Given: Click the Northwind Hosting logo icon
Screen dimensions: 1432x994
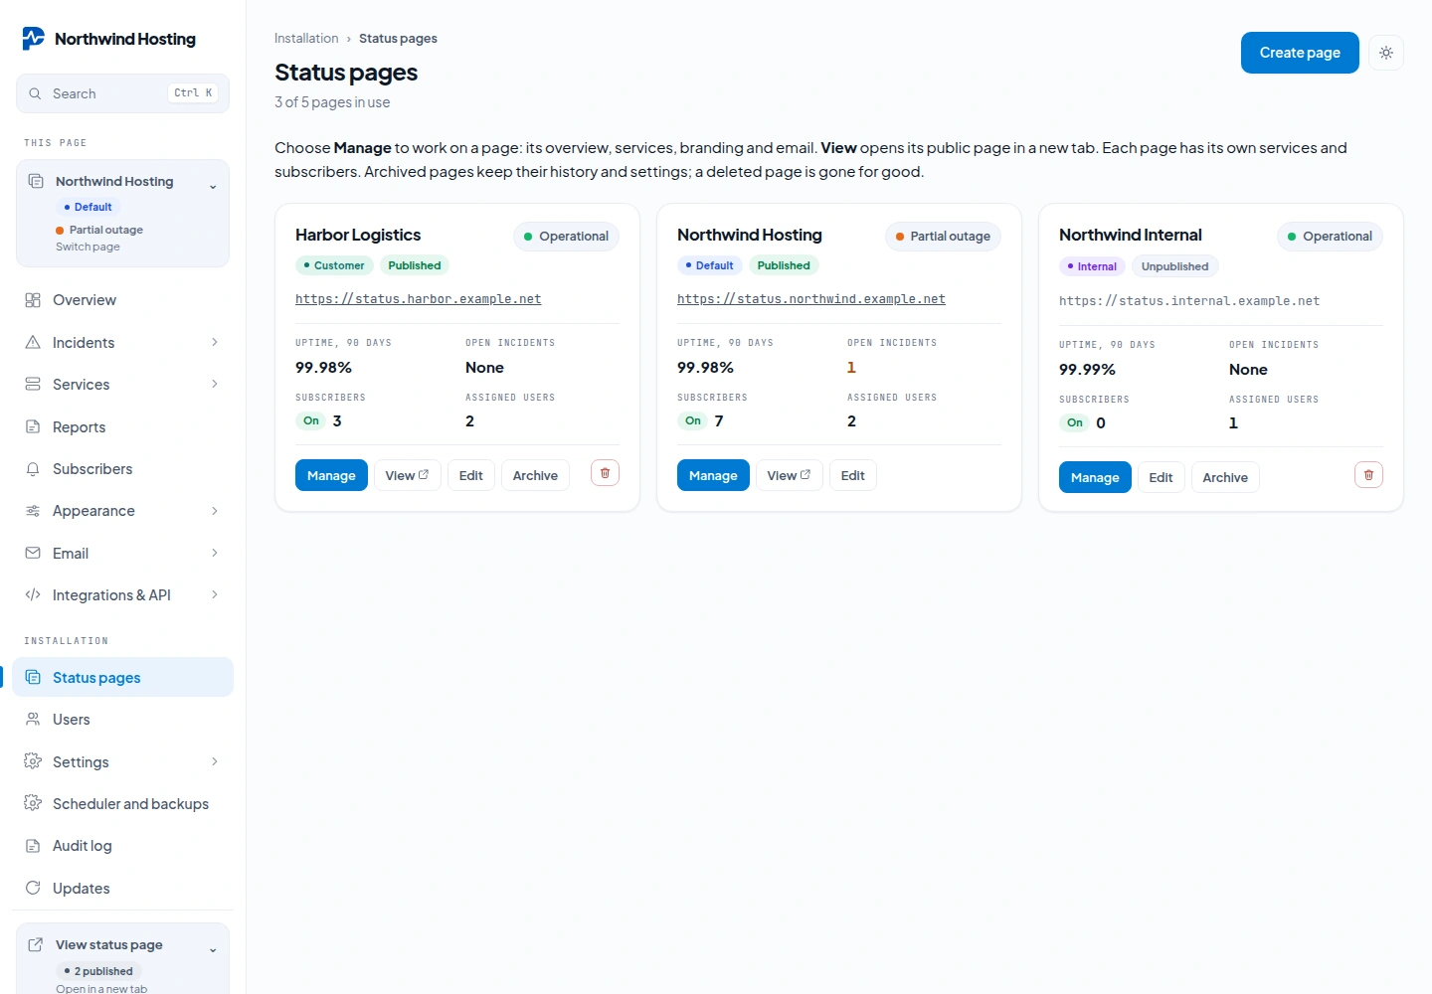Looking at the screenshot, I should click(34, 39).
